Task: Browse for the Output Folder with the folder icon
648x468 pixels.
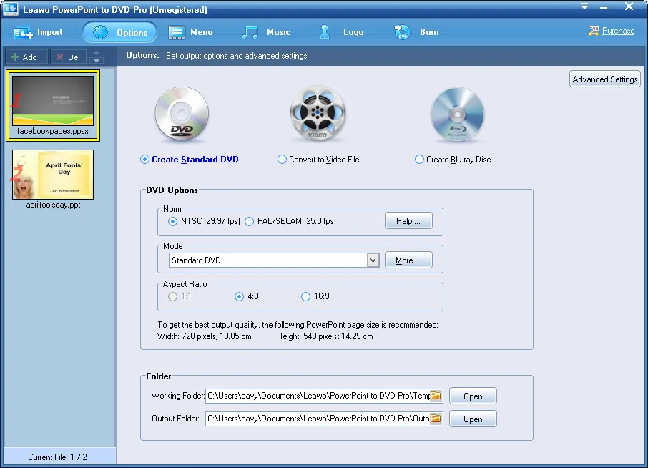Action: pyautogui.click(x=436, y=419)
